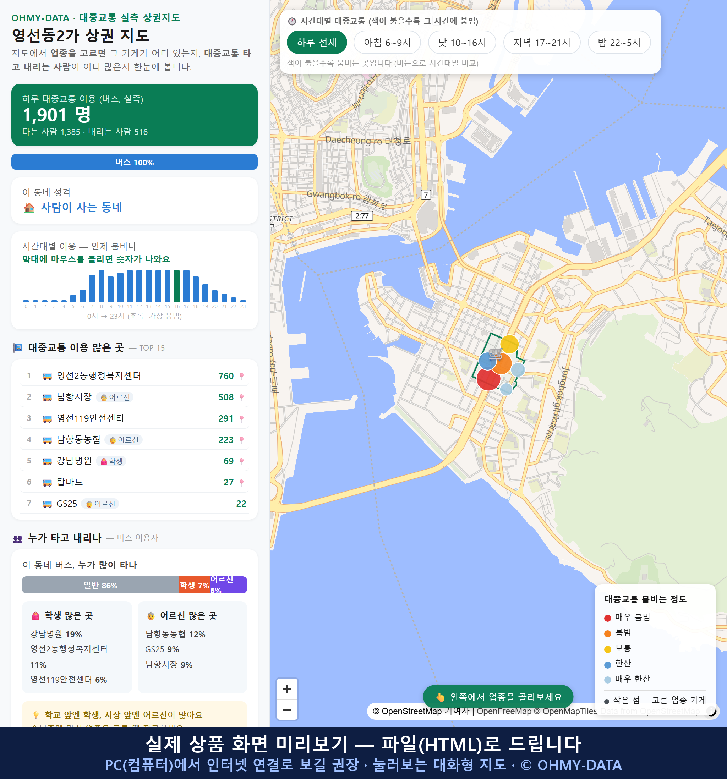Click the orange 붐빔 legend dot

pos(607,633)
